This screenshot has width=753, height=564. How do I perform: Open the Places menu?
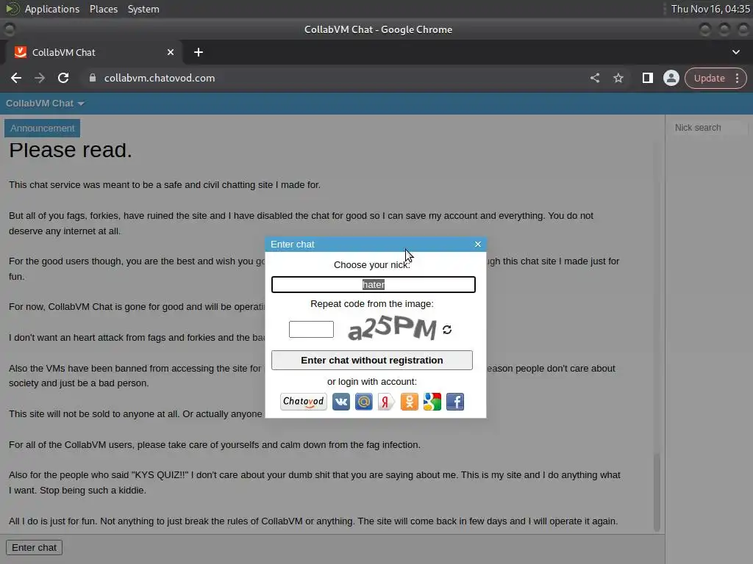pos(104,9)
